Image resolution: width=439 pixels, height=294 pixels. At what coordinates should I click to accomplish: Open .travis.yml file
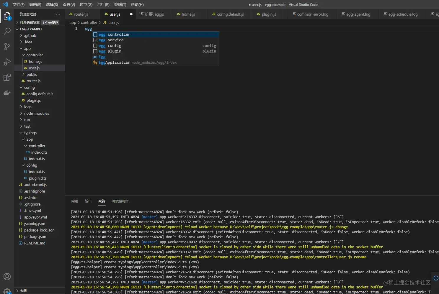(40, 211)
